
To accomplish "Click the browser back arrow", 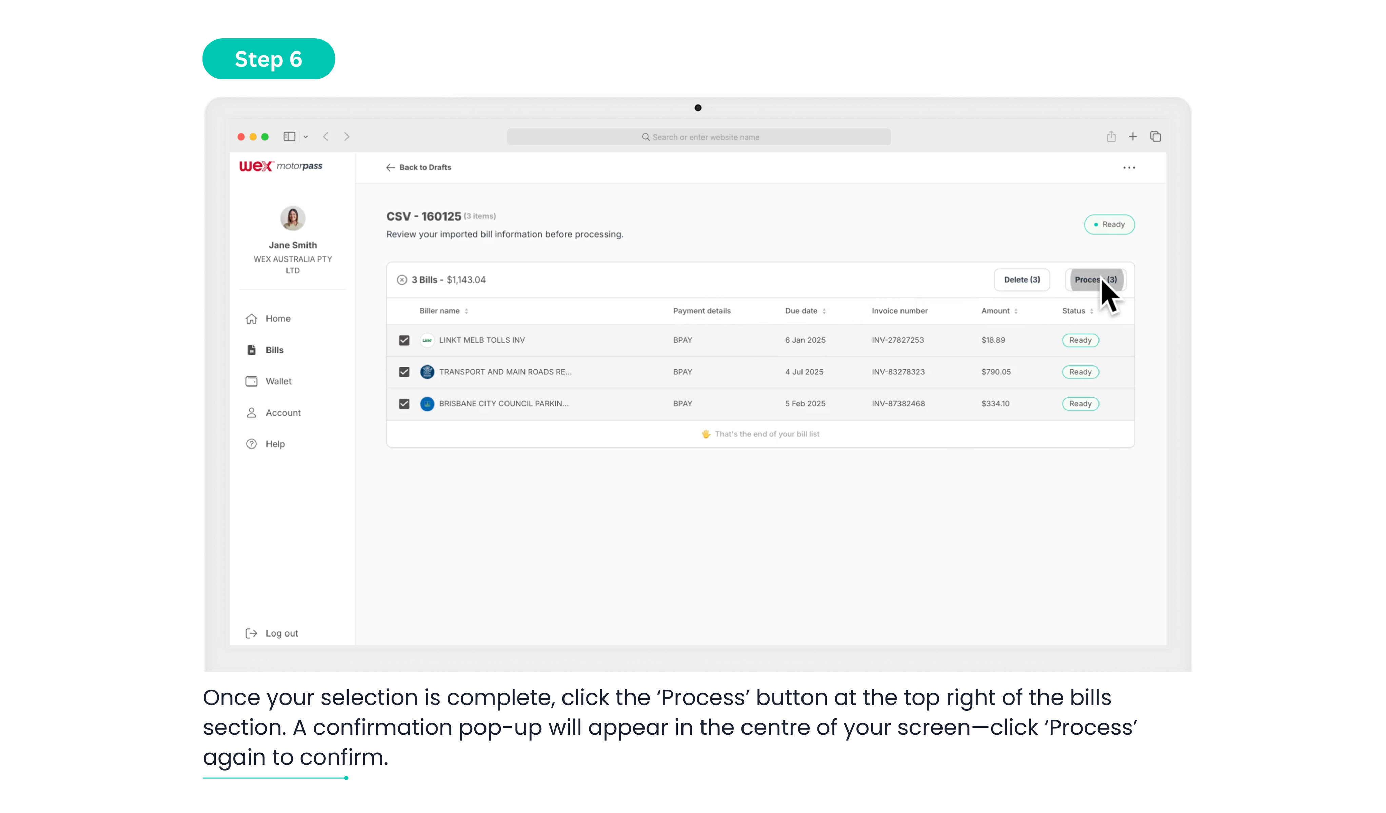I will pyautogui.click(x=325, y=136).
